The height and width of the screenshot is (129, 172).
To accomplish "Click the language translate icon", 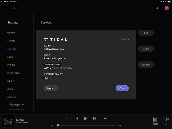I will pos(11,104).
